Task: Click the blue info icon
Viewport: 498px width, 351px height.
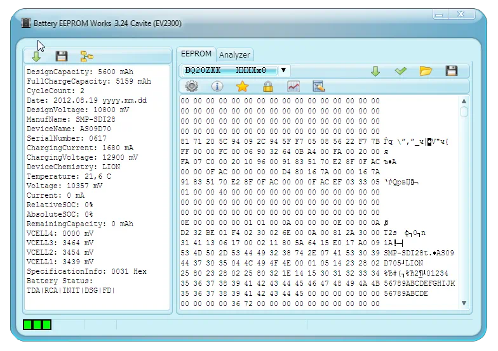Action: tap(217, 87)
